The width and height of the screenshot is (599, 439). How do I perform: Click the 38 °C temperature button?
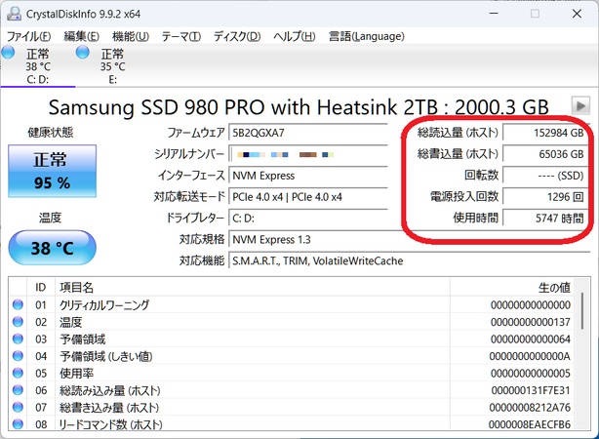coord(52,248)
